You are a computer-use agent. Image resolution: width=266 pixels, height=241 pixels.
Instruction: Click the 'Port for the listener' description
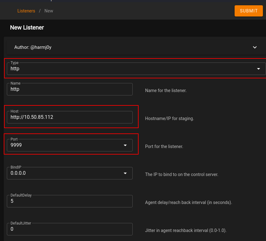164,146
